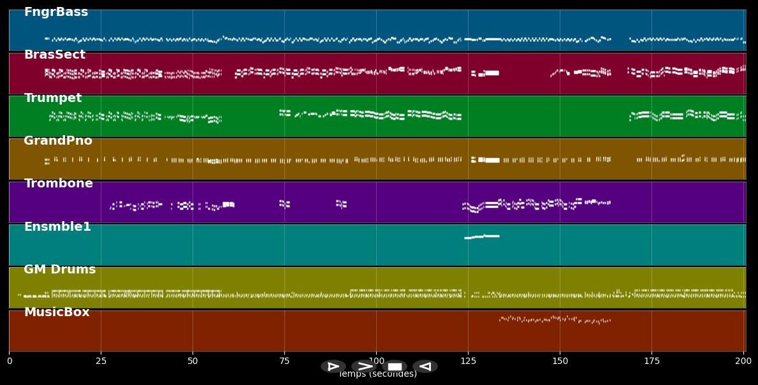
Task: Click the 50 second timeline tick label
Action: pyautogui.click(x=193, y=361)
